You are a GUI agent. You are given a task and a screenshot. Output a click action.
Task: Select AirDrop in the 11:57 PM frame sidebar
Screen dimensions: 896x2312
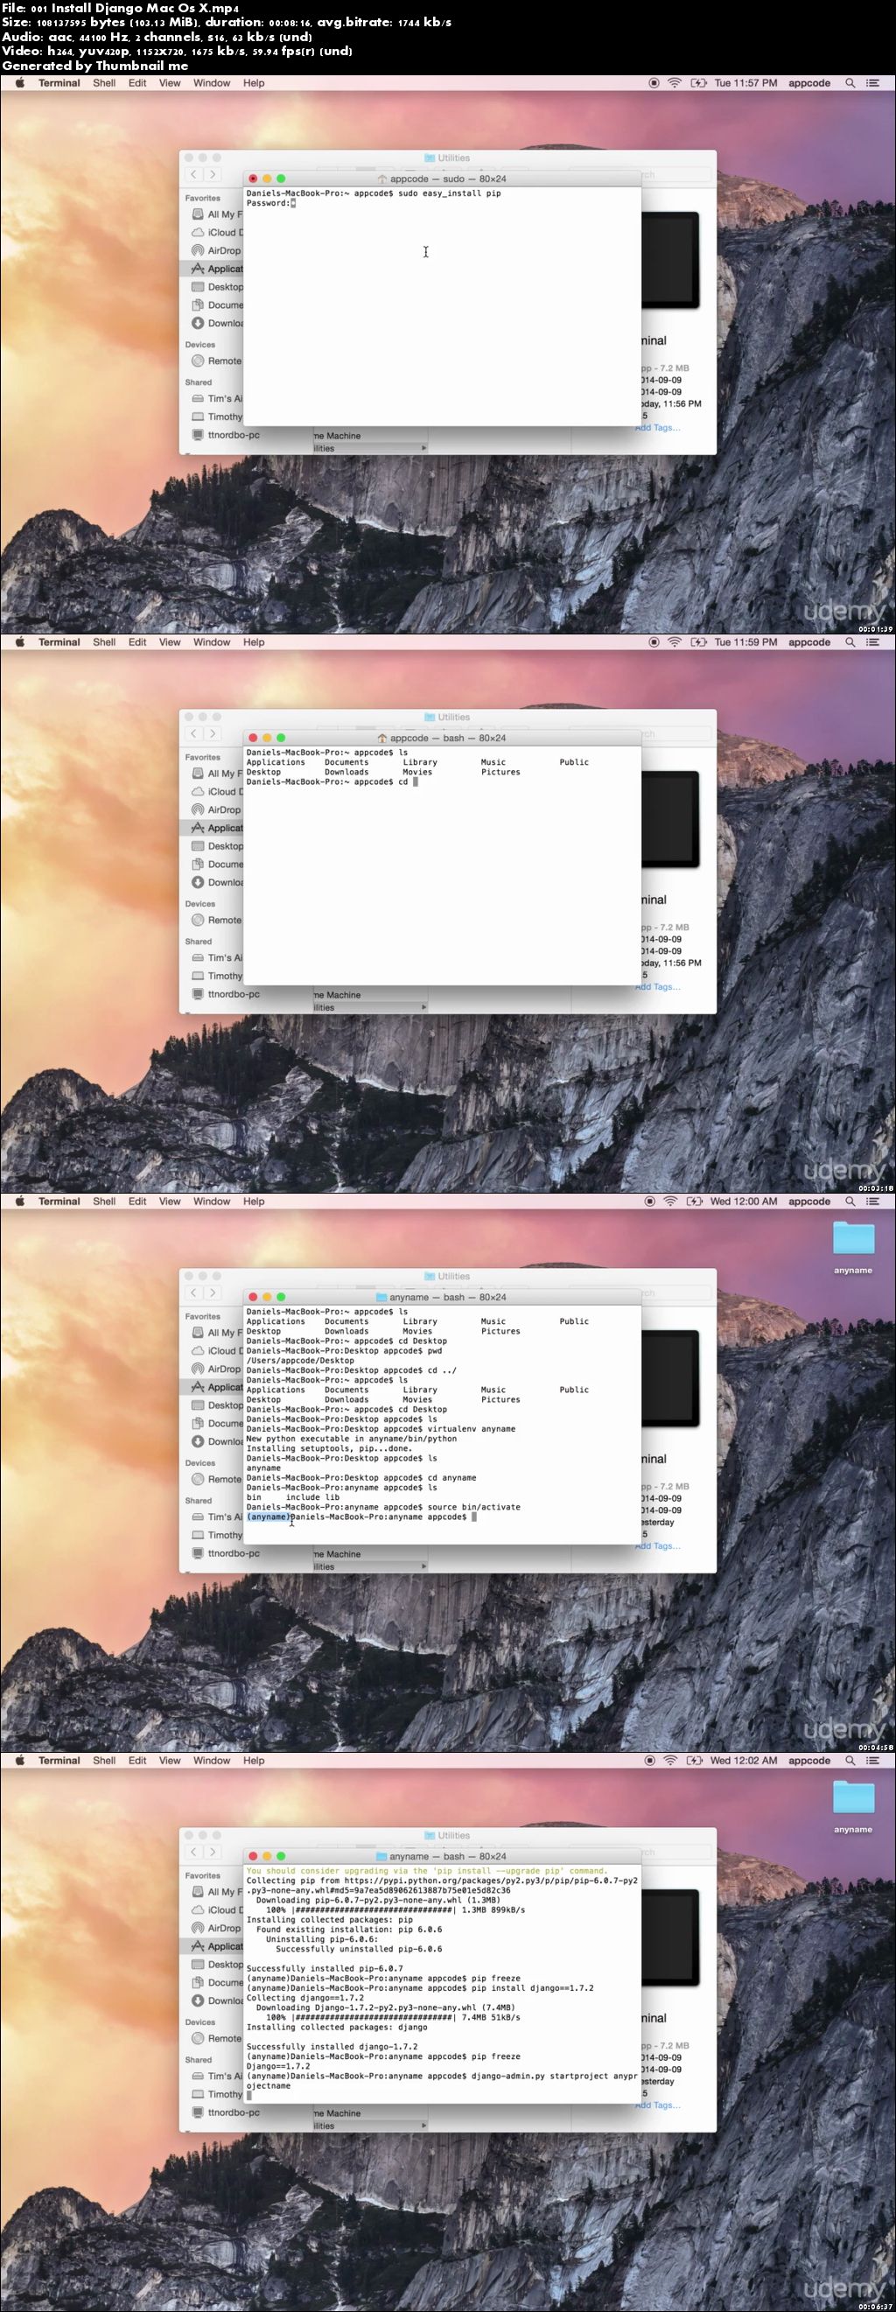216,250
